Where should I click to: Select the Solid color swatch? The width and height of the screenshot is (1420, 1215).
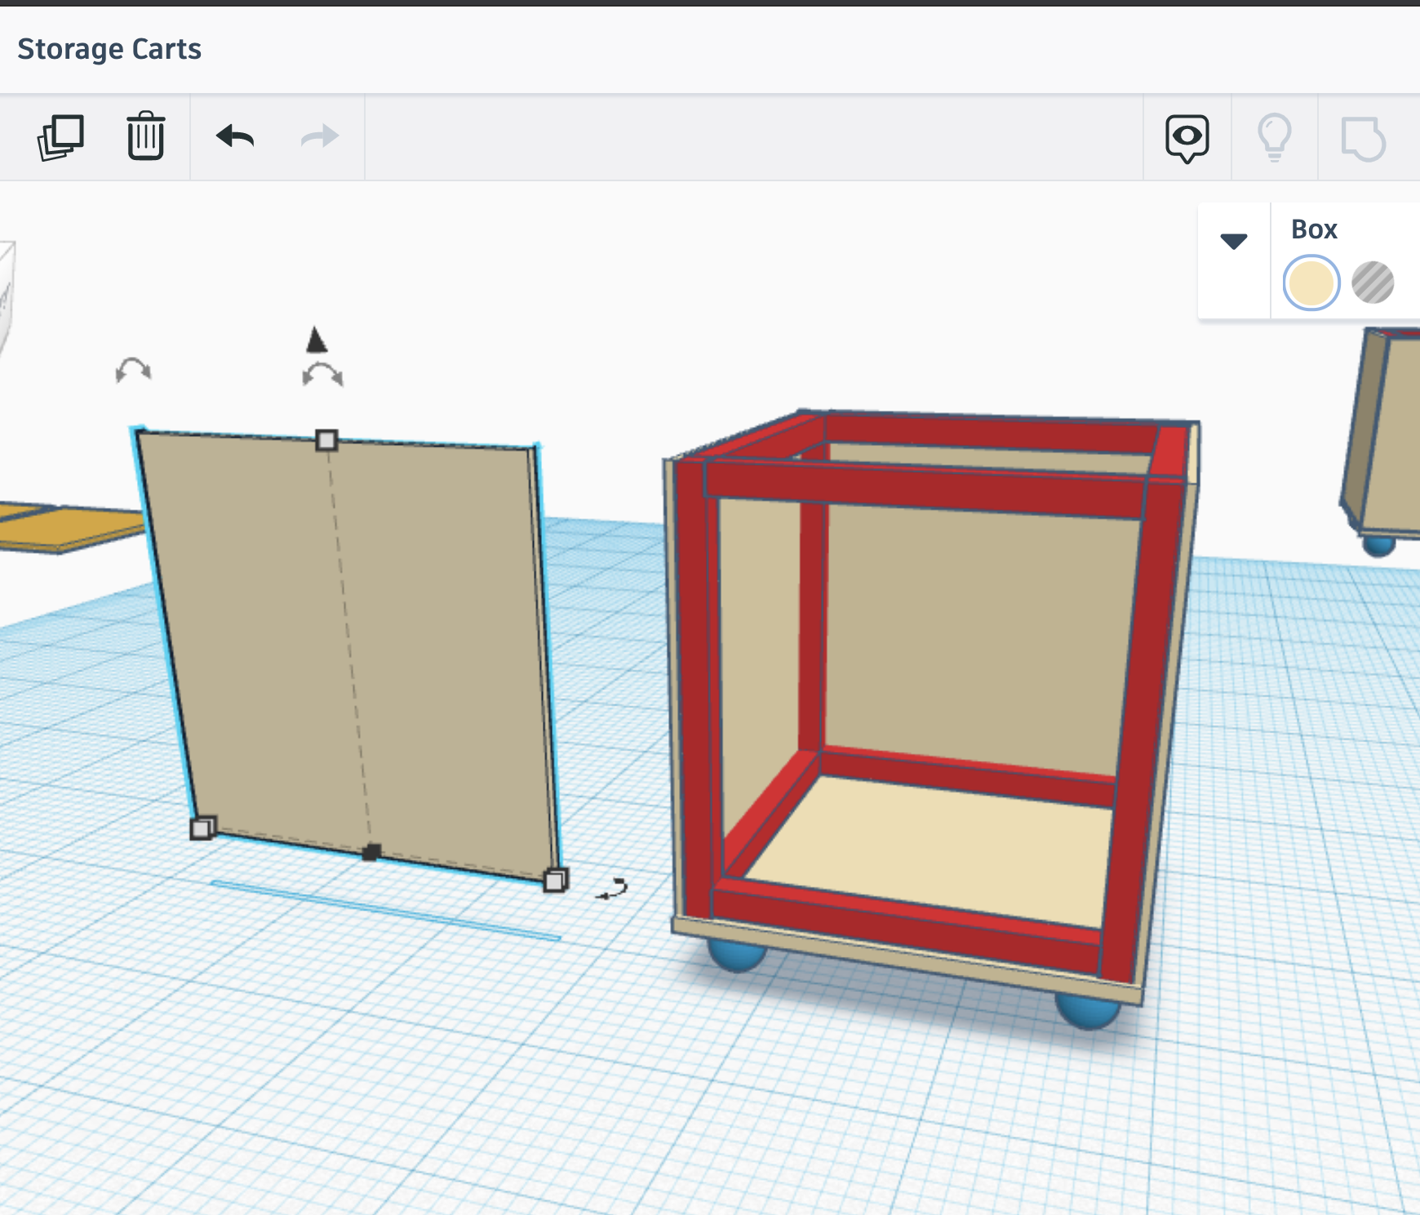(x=1311, y=283)
